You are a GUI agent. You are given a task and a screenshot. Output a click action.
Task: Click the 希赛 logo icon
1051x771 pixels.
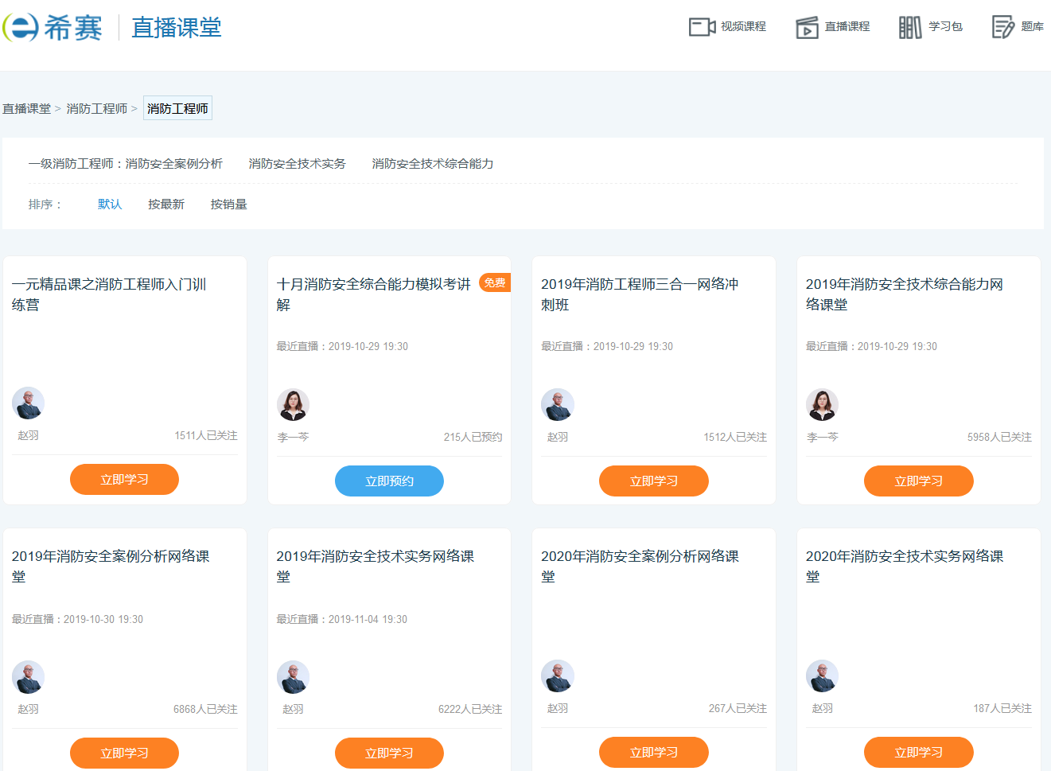point(22,28)
